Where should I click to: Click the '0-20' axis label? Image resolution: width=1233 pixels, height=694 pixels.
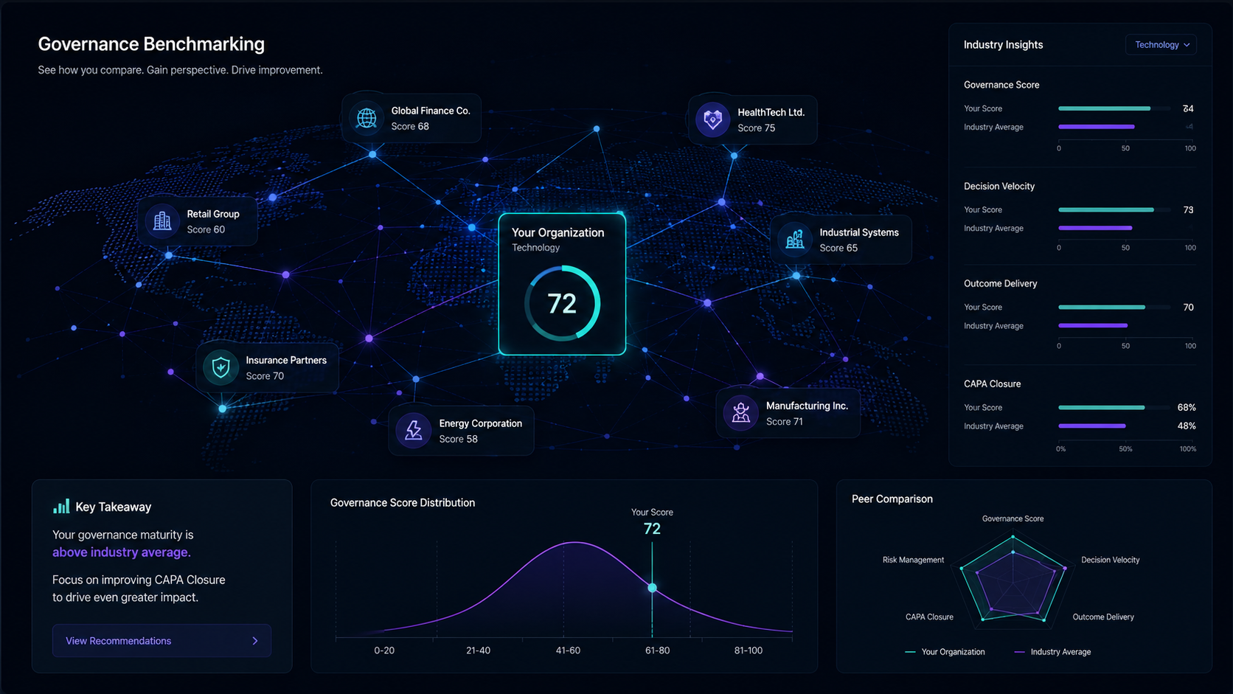coord(384,650)
